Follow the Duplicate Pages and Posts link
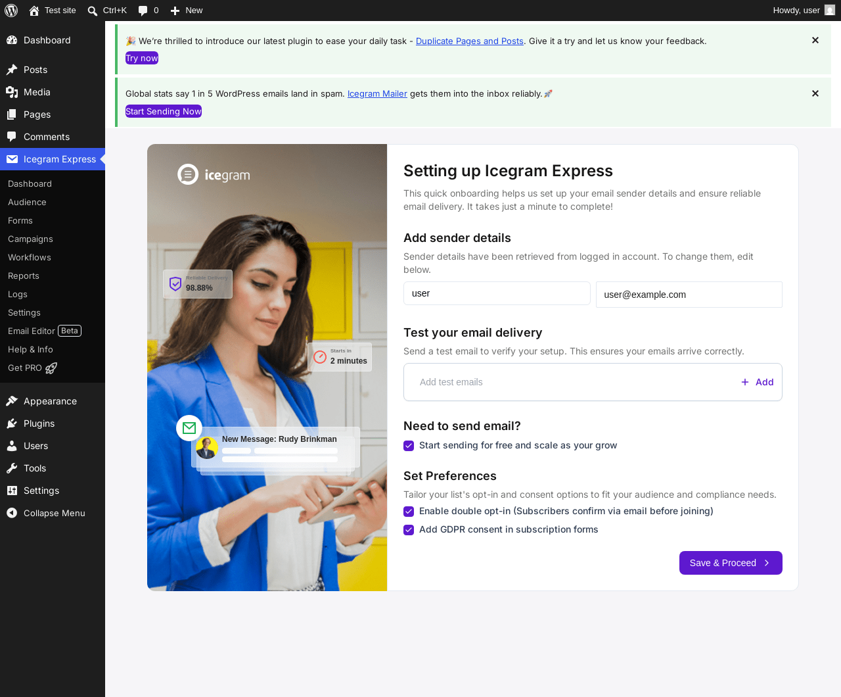The image size is (841, 697). (470, 41)
